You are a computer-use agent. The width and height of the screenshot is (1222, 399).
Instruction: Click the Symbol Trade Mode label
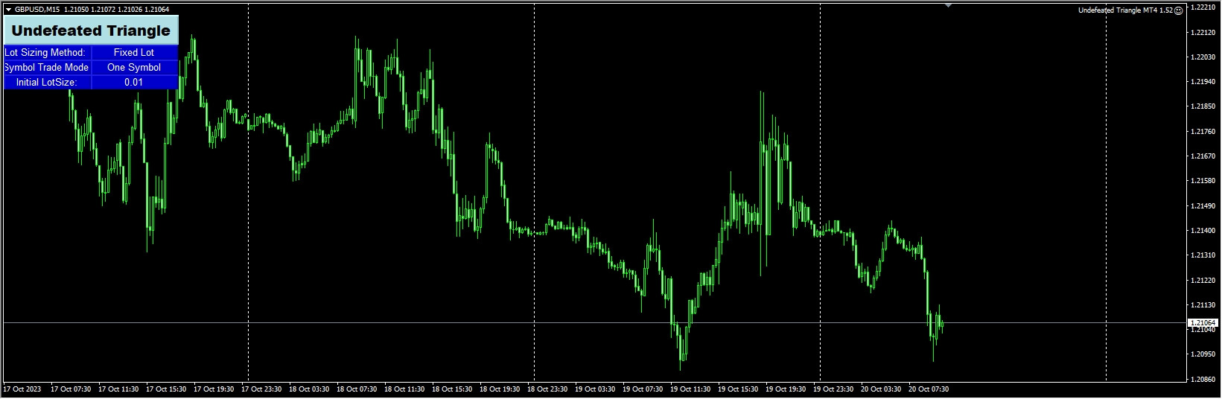coord(46,68)
